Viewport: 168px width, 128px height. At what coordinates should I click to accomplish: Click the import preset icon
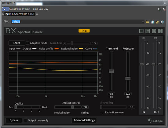coord(157,22)
